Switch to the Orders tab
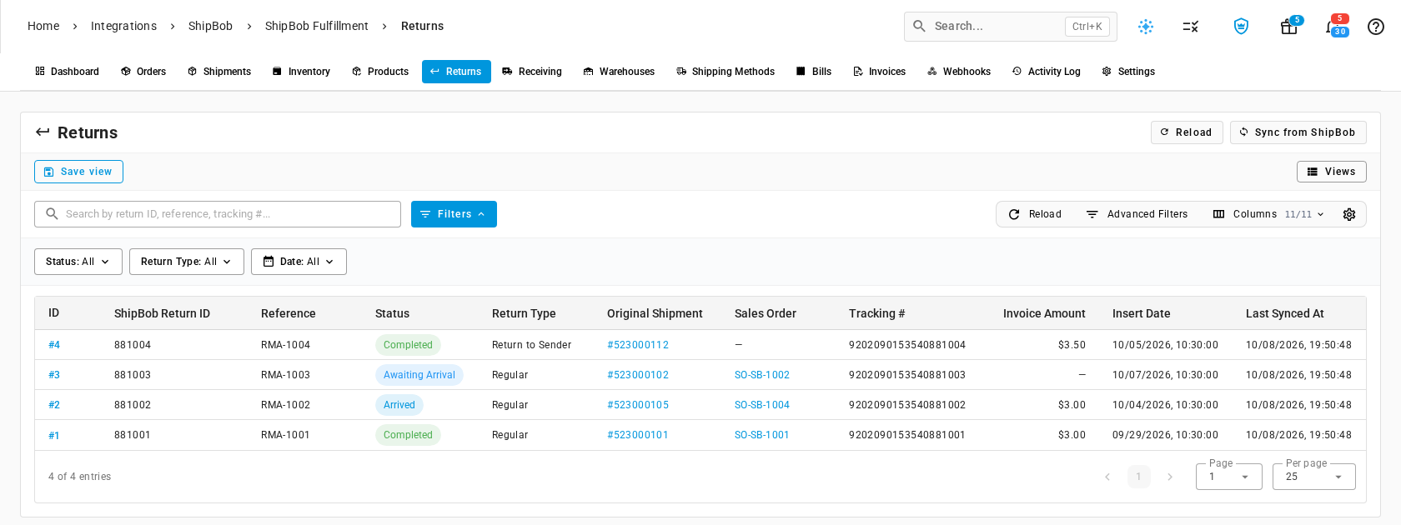 coord(143,72)
